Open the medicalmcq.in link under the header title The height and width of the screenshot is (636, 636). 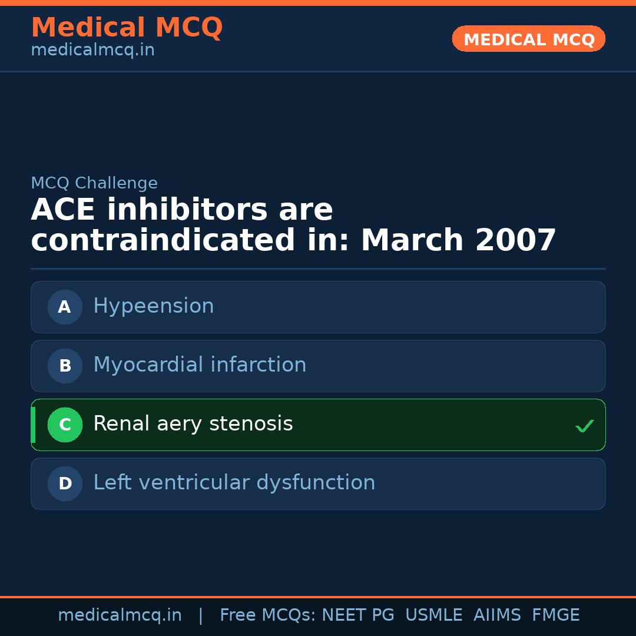point(92,51)
